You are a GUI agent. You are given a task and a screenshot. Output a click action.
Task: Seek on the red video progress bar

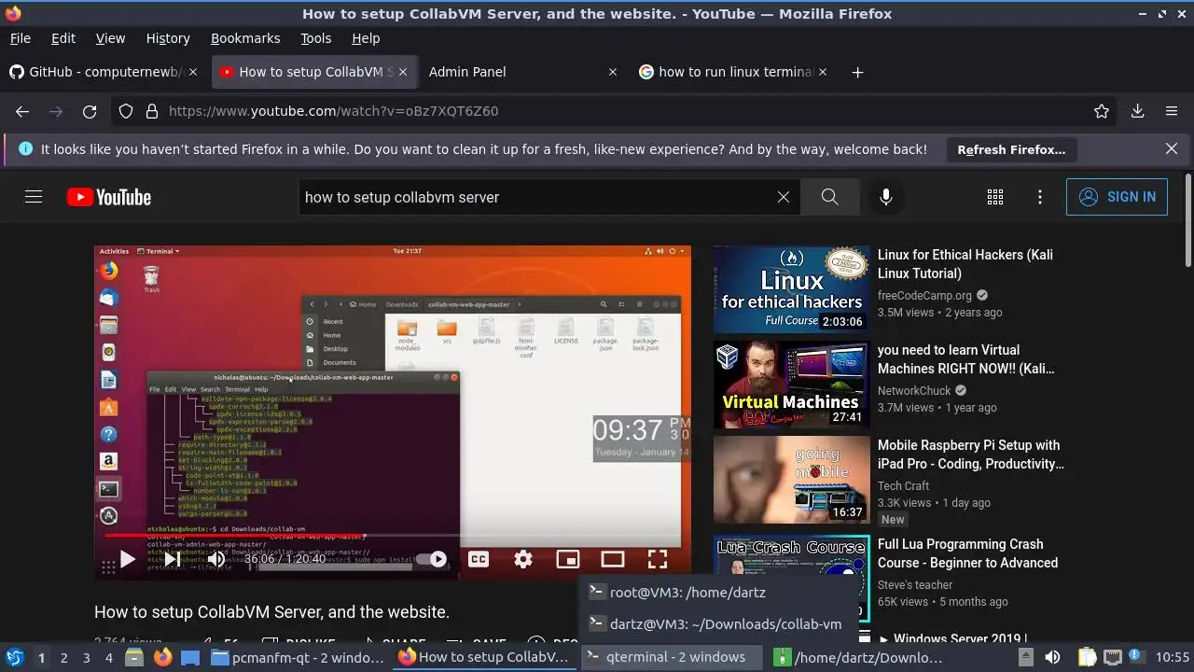pyautogui.click(x=392, y=536)
